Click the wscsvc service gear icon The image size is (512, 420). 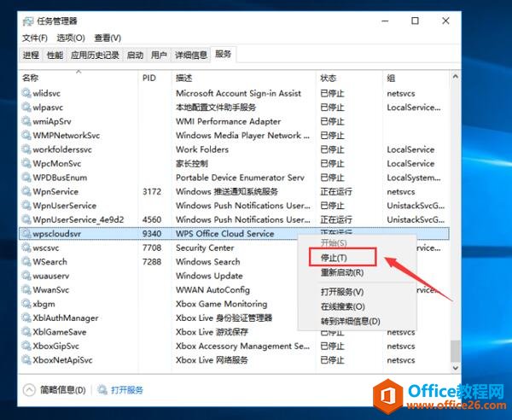[26, 248]
